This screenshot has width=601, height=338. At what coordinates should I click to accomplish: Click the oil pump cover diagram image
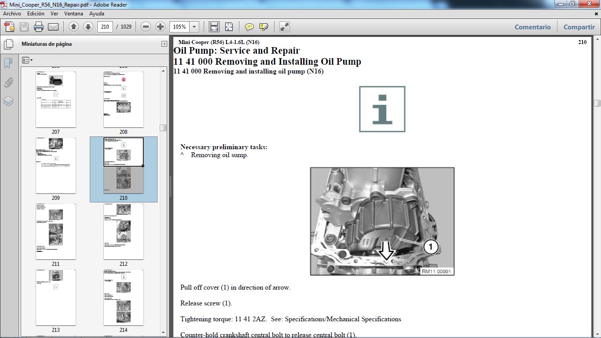pos(382,221)
